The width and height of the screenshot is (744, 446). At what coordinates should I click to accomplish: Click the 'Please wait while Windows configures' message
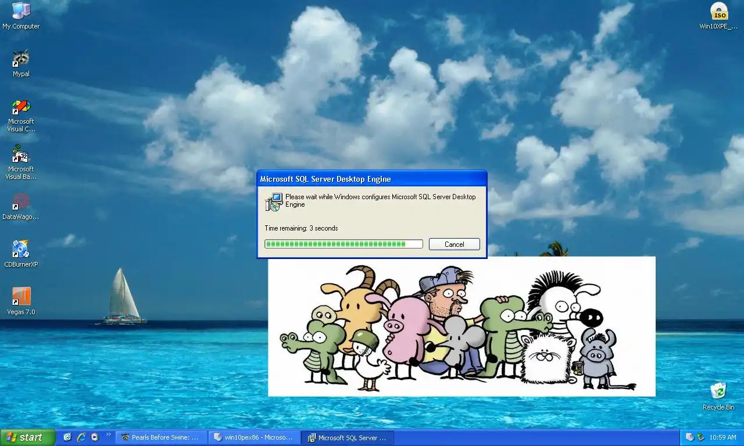coord(381,200)
